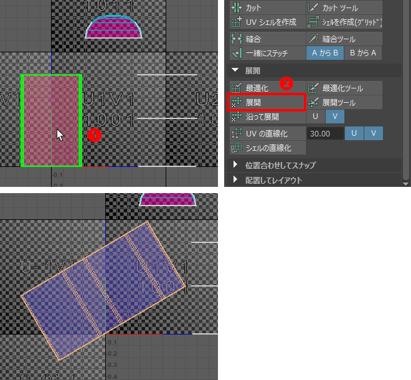Toggle the A から B stitch direction
This screenshot has height=380, width=411.
[x=324, y=53]
